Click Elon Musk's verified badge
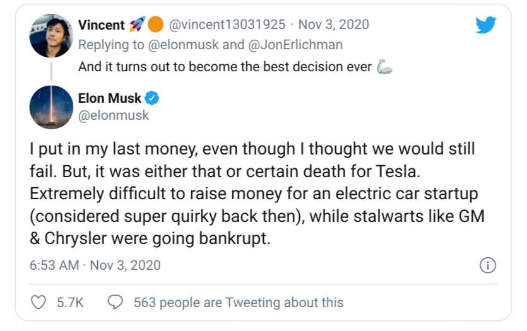The image size is (527, 331). [x=152, y=98]
